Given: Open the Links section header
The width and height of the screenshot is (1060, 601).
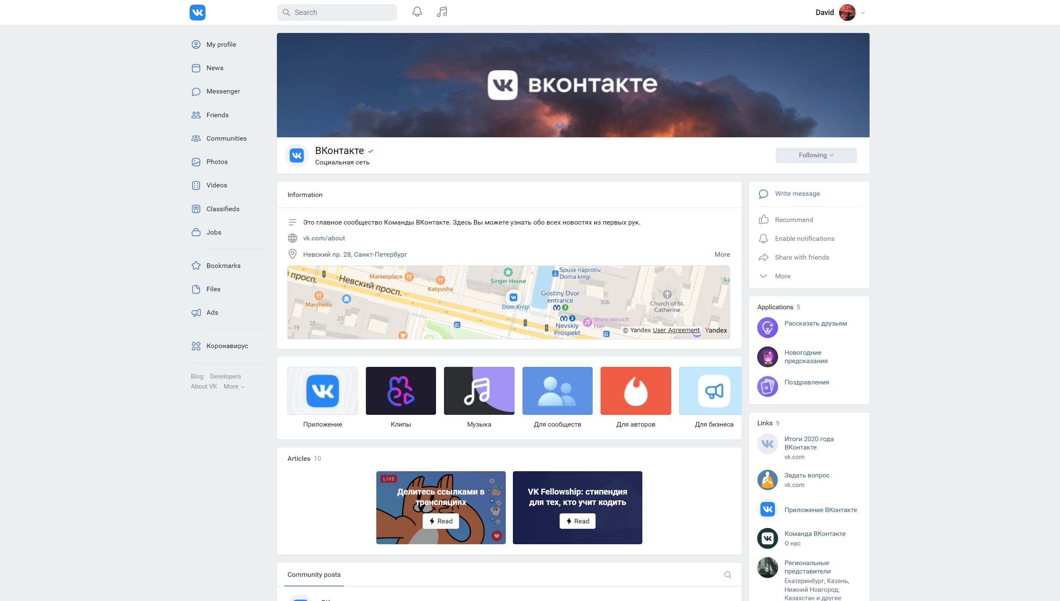Looking at the screenshot, I should (x=768, y=423).
